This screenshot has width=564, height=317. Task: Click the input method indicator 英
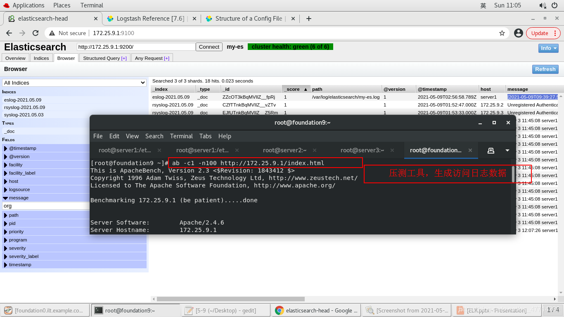tap(483, 5)
